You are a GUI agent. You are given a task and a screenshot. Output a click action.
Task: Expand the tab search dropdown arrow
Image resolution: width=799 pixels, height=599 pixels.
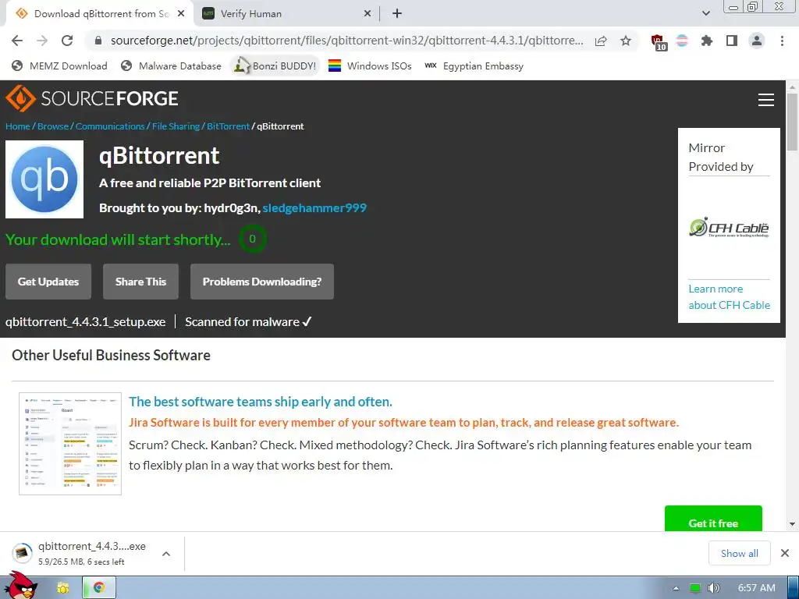click(x=705, y=14)
